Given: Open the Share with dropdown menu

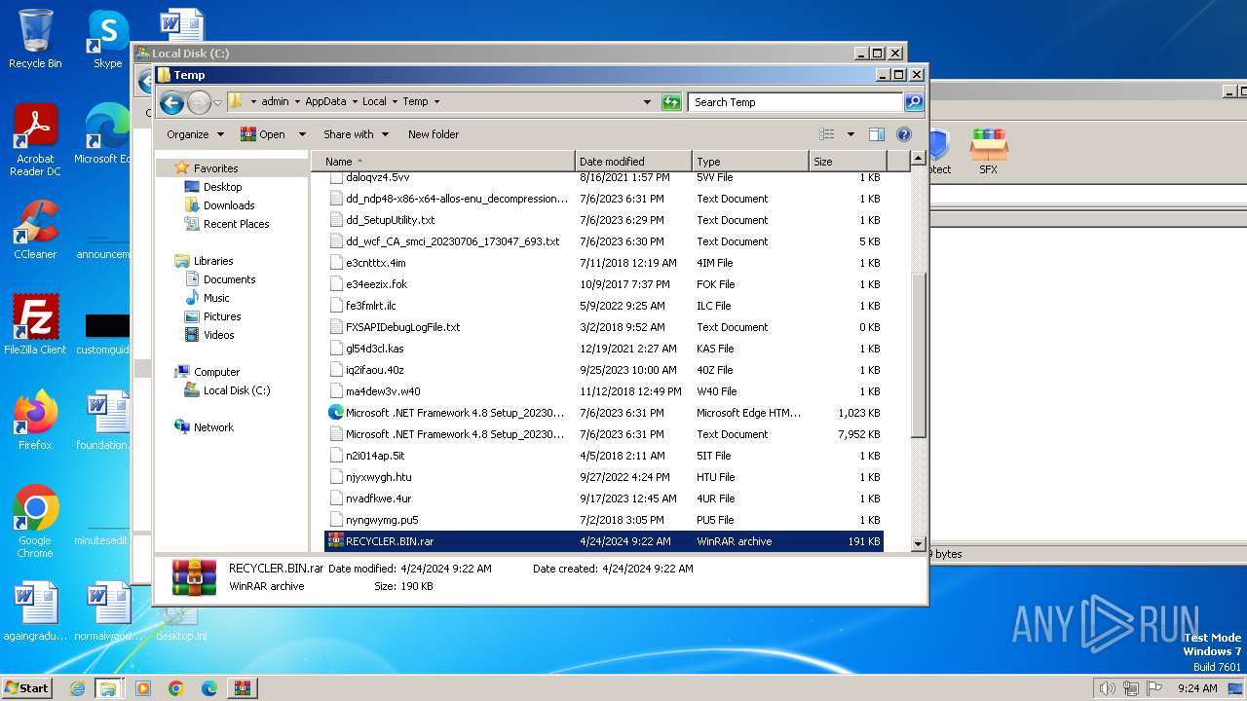Looking at the screenshot, I should 356,134.
